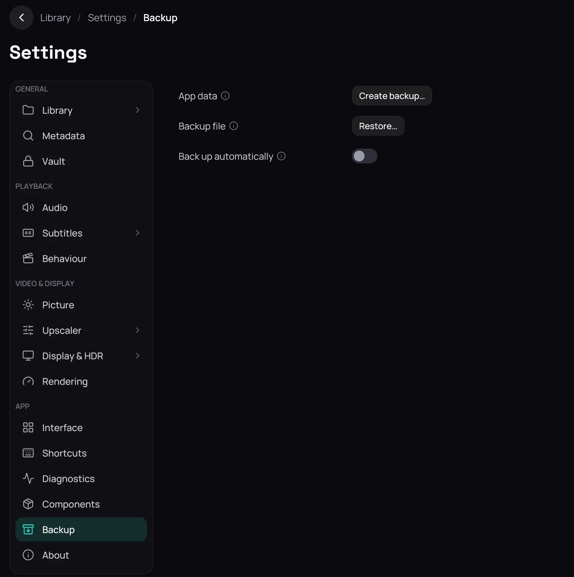Viewport: 574px width, 577px height.
Task: Open the Shortcuts settings page
Action: pos(81,453)
